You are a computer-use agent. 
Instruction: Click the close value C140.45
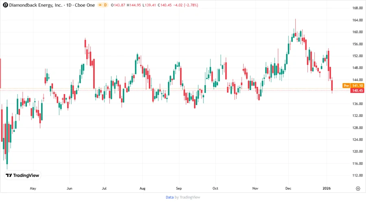pyautogui.click(x=165, y=5)
